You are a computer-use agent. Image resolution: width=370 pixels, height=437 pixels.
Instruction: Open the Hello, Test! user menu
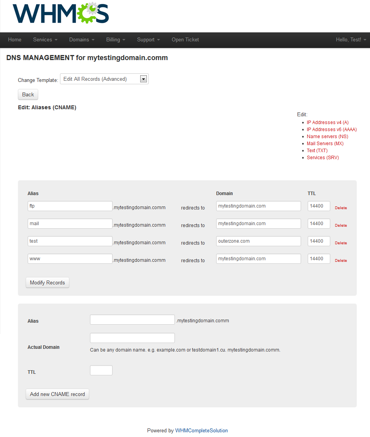click(351, 40)
